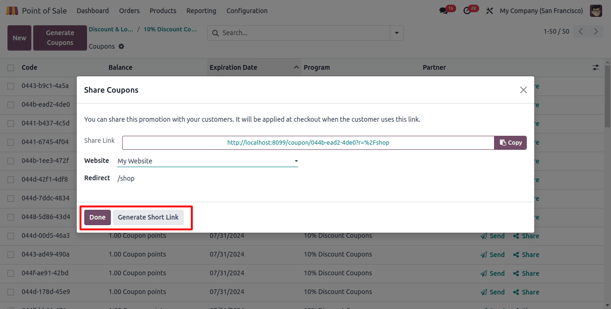Open the column options adjust icon
611x309 pixels.
point(596,67)
